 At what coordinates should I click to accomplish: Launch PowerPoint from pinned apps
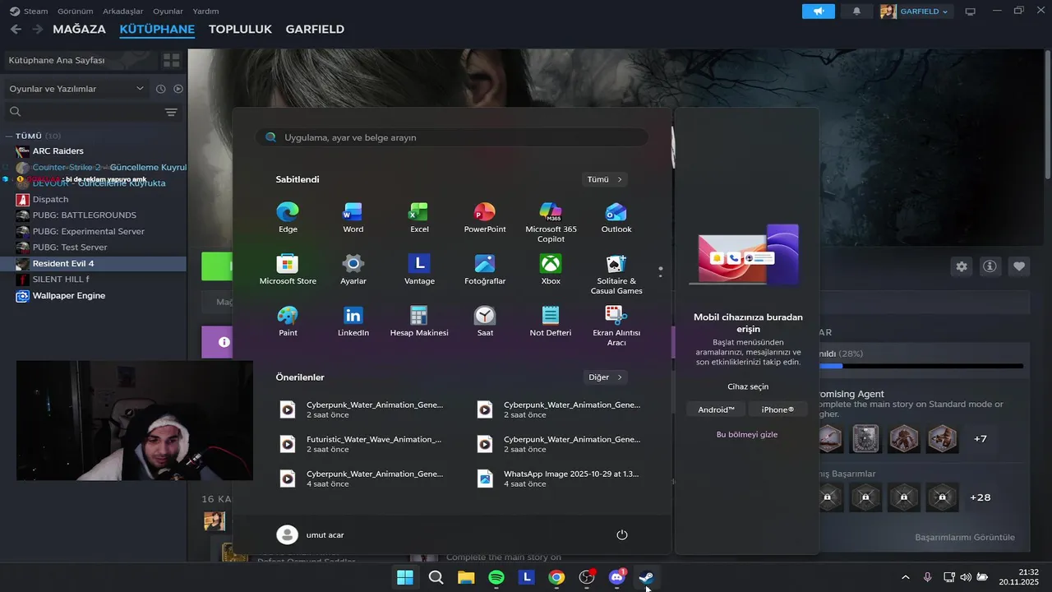pyautogui.click(x=485, y=218)
